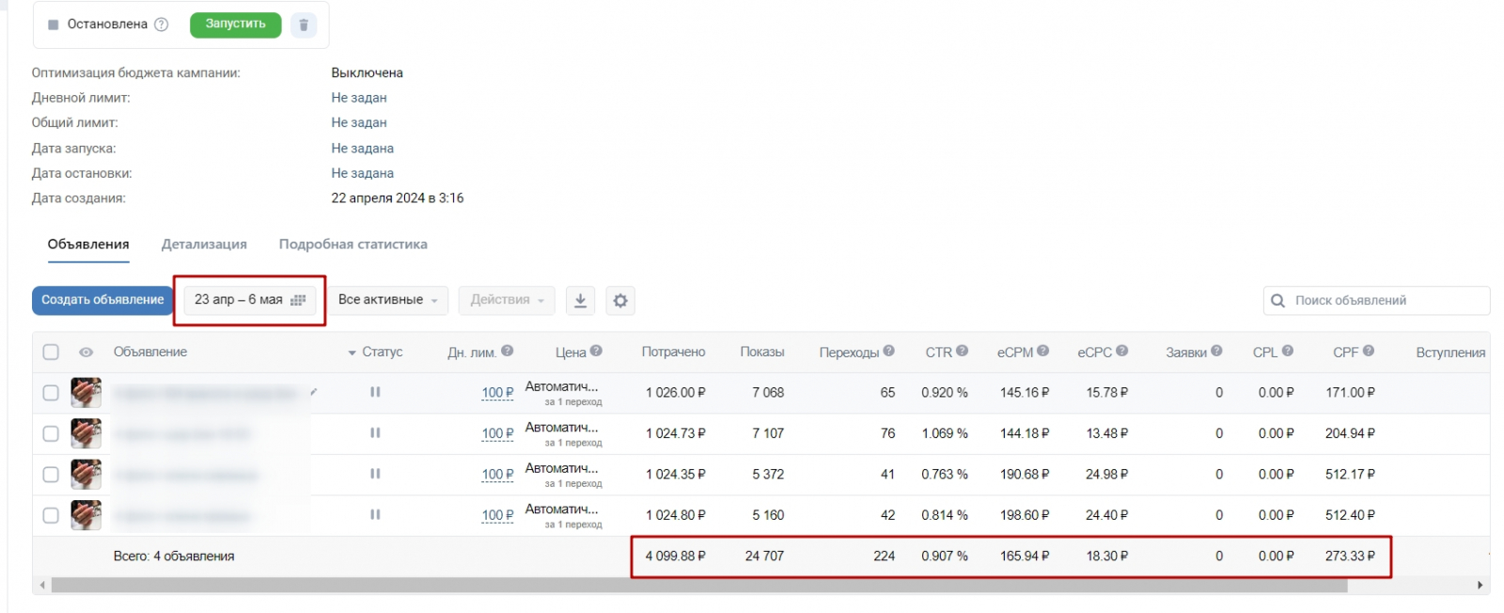This screenshot has width=1504, height=613.
Task: Switch to the Детализация tab
Action: tap(204, 244)
